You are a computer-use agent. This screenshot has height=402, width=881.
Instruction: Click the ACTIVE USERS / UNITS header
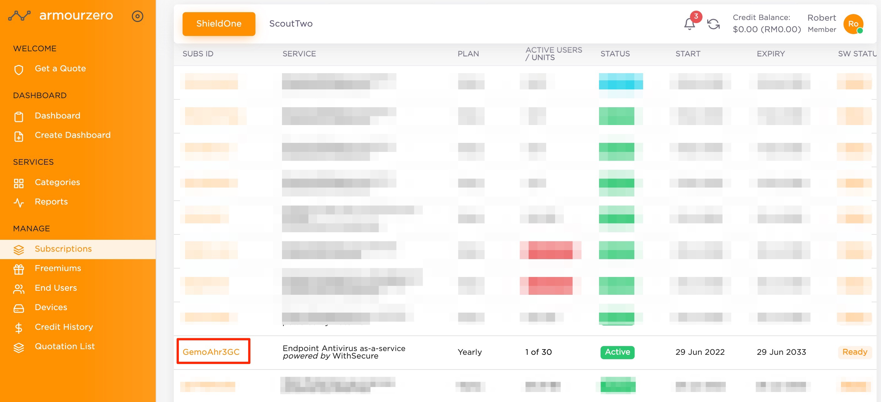coord(554,54)
